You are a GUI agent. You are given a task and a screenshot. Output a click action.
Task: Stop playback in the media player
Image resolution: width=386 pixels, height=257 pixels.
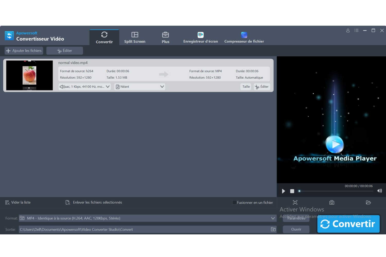(292, 191)
